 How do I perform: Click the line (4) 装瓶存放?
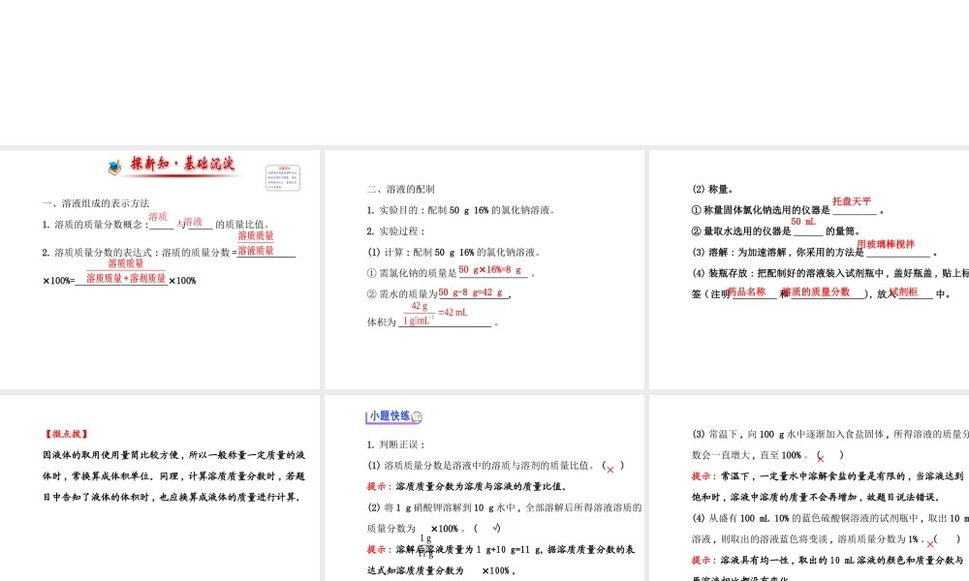(x=830, y=273)
